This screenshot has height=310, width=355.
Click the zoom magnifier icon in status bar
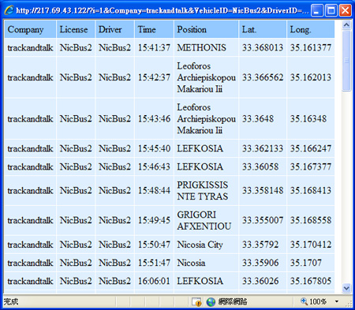(x=304, y=301)
